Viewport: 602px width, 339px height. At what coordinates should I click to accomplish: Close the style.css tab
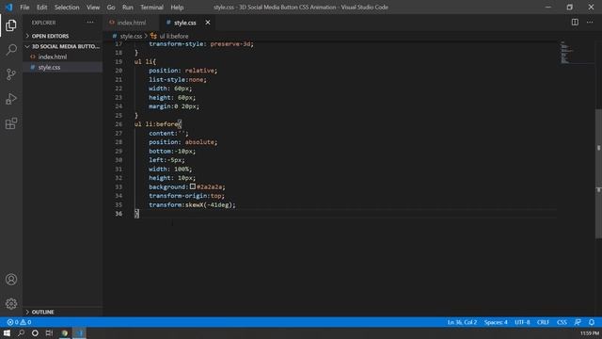coord(208,23)
